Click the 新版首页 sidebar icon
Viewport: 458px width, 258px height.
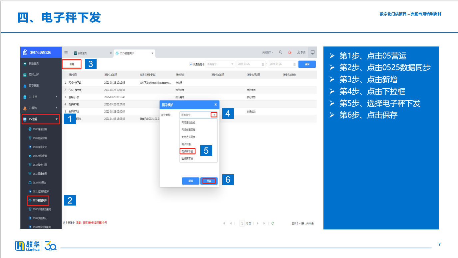click(x=25, y=63)
